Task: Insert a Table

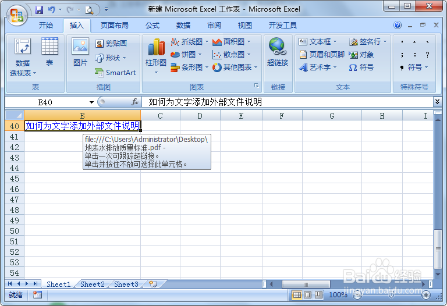Action: pos(49,52)
